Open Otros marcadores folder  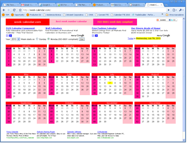[175, 15]
